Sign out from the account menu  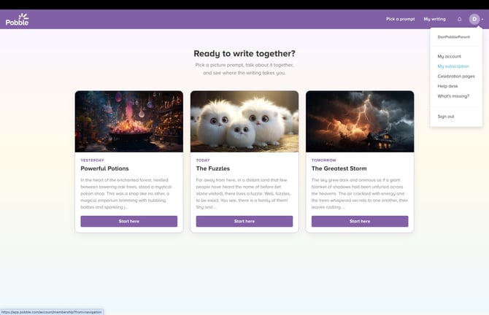(x=446, y=117)
